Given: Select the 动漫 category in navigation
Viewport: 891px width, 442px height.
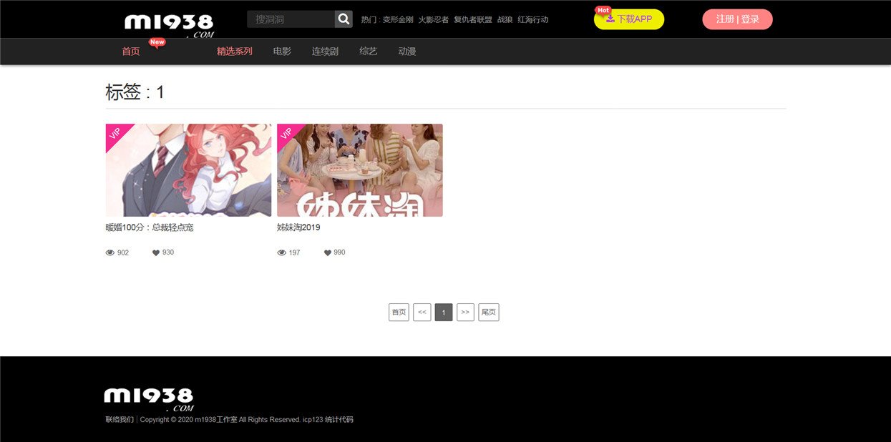Looking at the screenshot, I should pyautogui.click(x=407, y=51).
